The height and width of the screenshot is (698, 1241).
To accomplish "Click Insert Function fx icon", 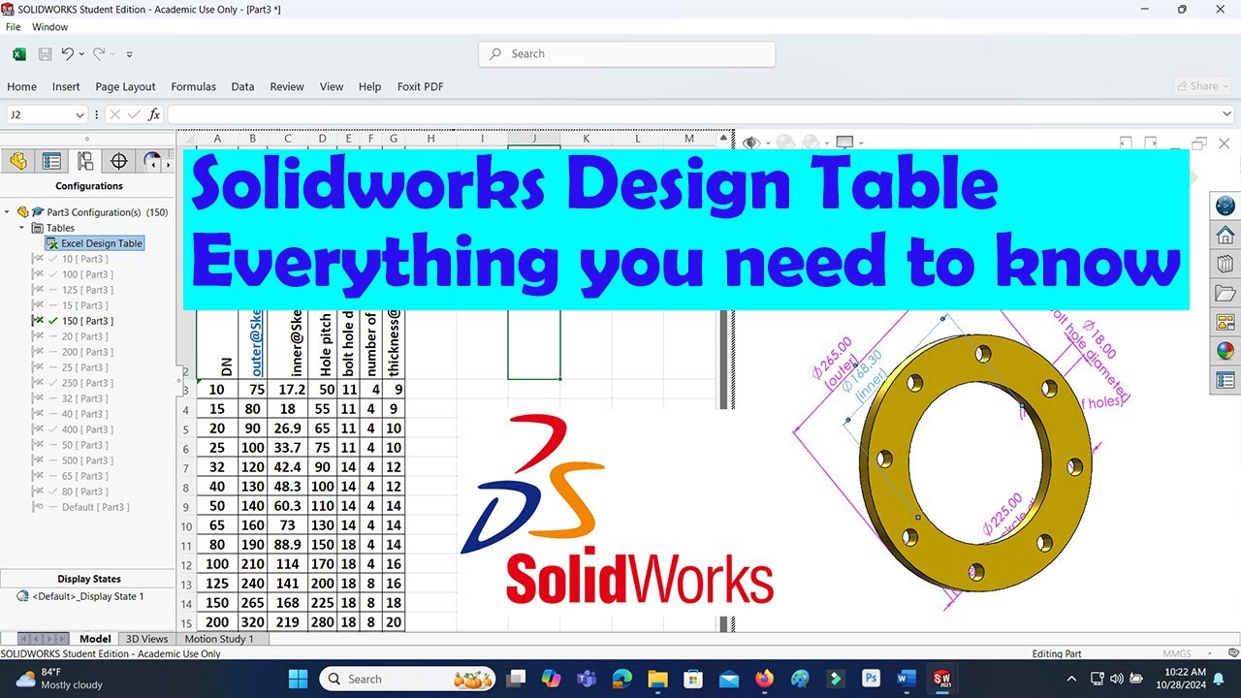I will pyautogui.click(x=154, y=114).
